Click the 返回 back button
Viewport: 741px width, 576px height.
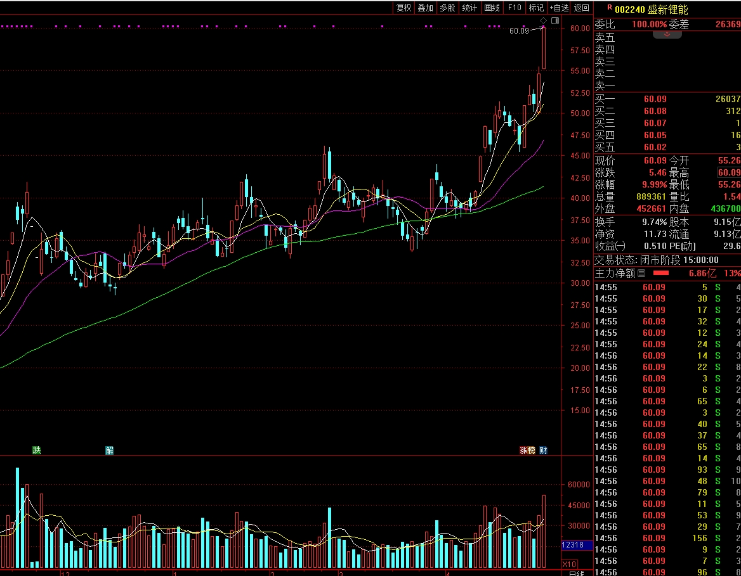click(x=582, y=8)
